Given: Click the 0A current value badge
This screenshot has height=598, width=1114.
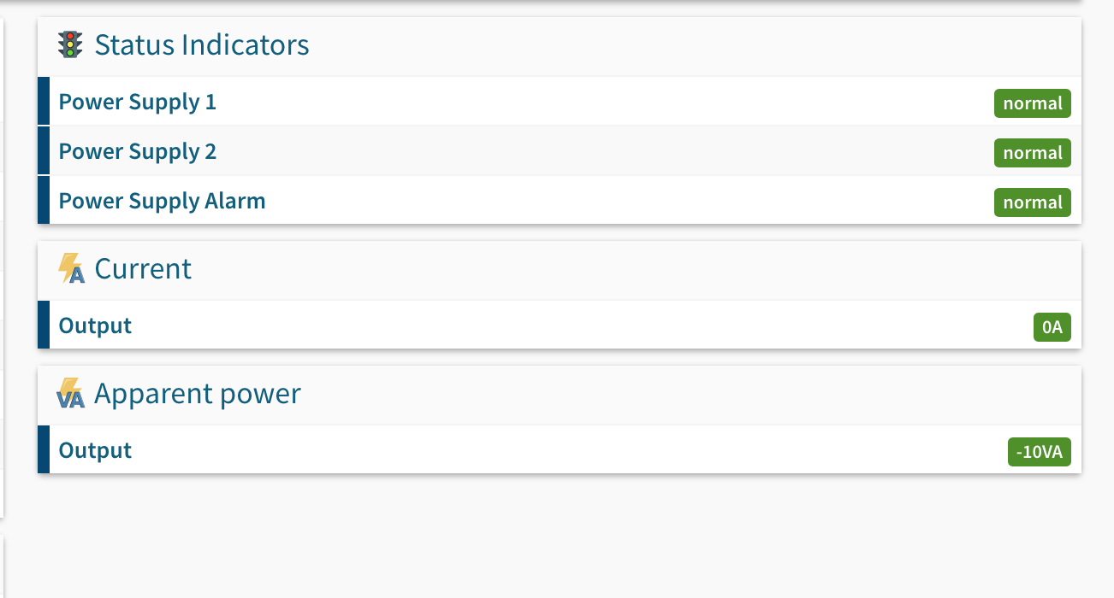Looking at the screenshot, I should 1052,327.
